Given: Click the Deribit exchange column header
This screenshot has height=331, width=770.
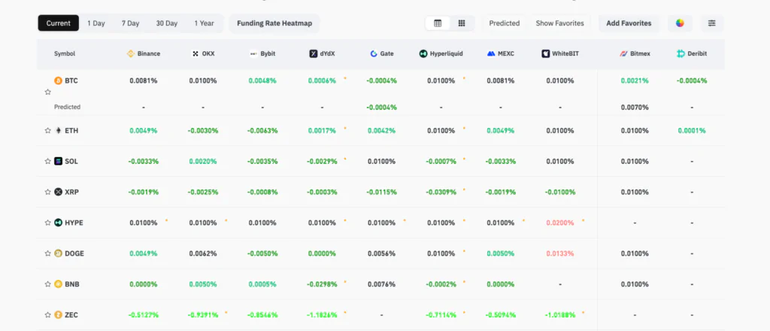Looking at the screenshot, I should [x=692, y=54].
